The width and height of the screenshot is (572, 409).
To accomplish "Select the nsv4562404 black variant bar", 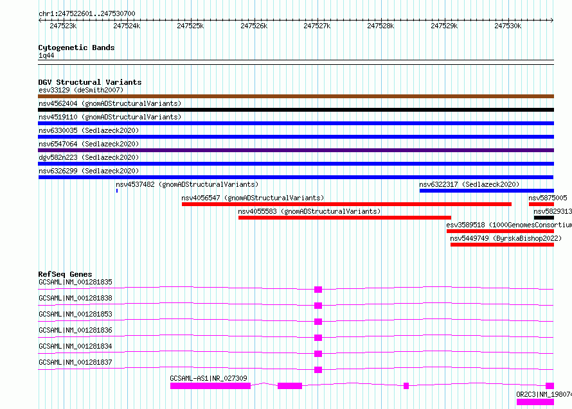I will [296, 110].
